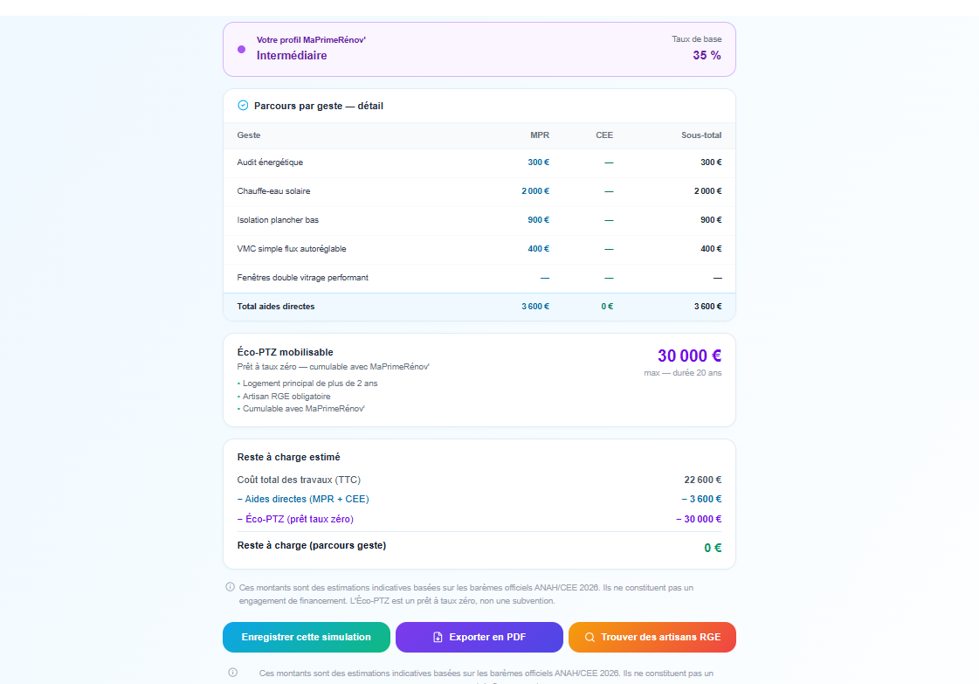
Task: Click the magnifier icon on the Trouver des artisans button
Action: tap(589, 637)
